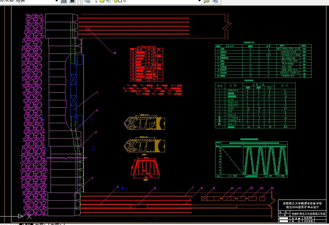The width and height of the screenshot is (329, 225).
Task: Open the Layer Properties Manager icon
Action: (88, 1)
